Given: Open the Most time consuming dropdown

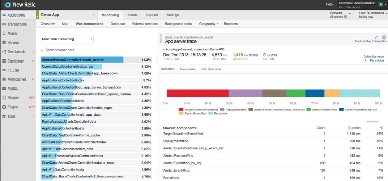Looking at the screenshot, I should 67,39.
